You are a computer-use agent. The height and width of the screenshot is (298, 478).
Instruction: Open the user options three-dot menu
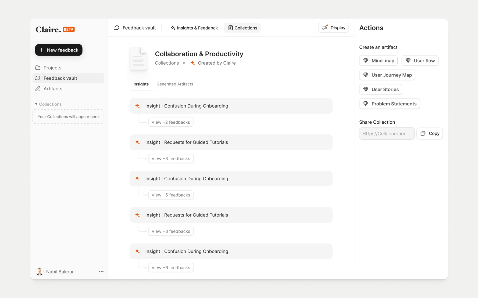101,272
